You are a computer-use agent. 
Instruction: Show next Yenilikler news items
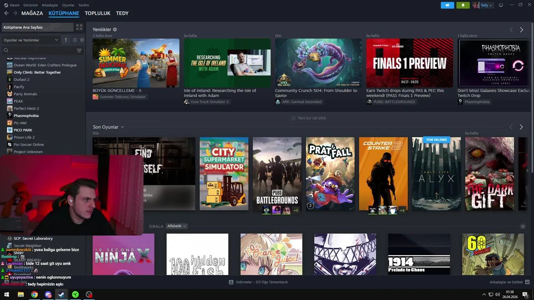[521, 30]
